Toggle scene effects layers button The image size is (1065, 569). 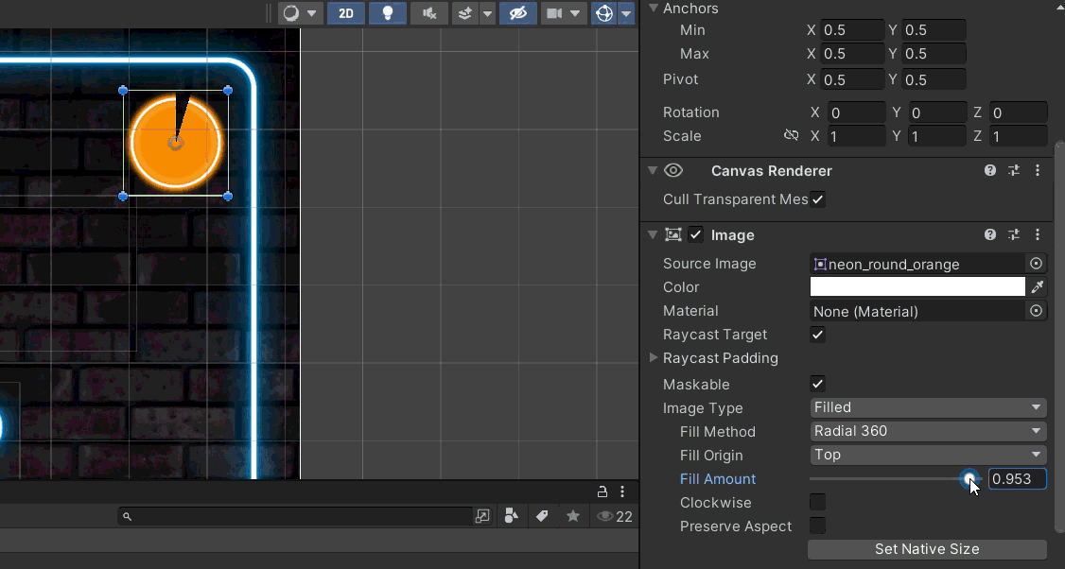coord(465,13)
